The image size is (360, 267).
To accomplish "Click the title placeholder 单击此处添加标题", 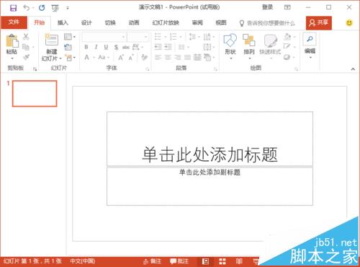I will click(210, 139).
